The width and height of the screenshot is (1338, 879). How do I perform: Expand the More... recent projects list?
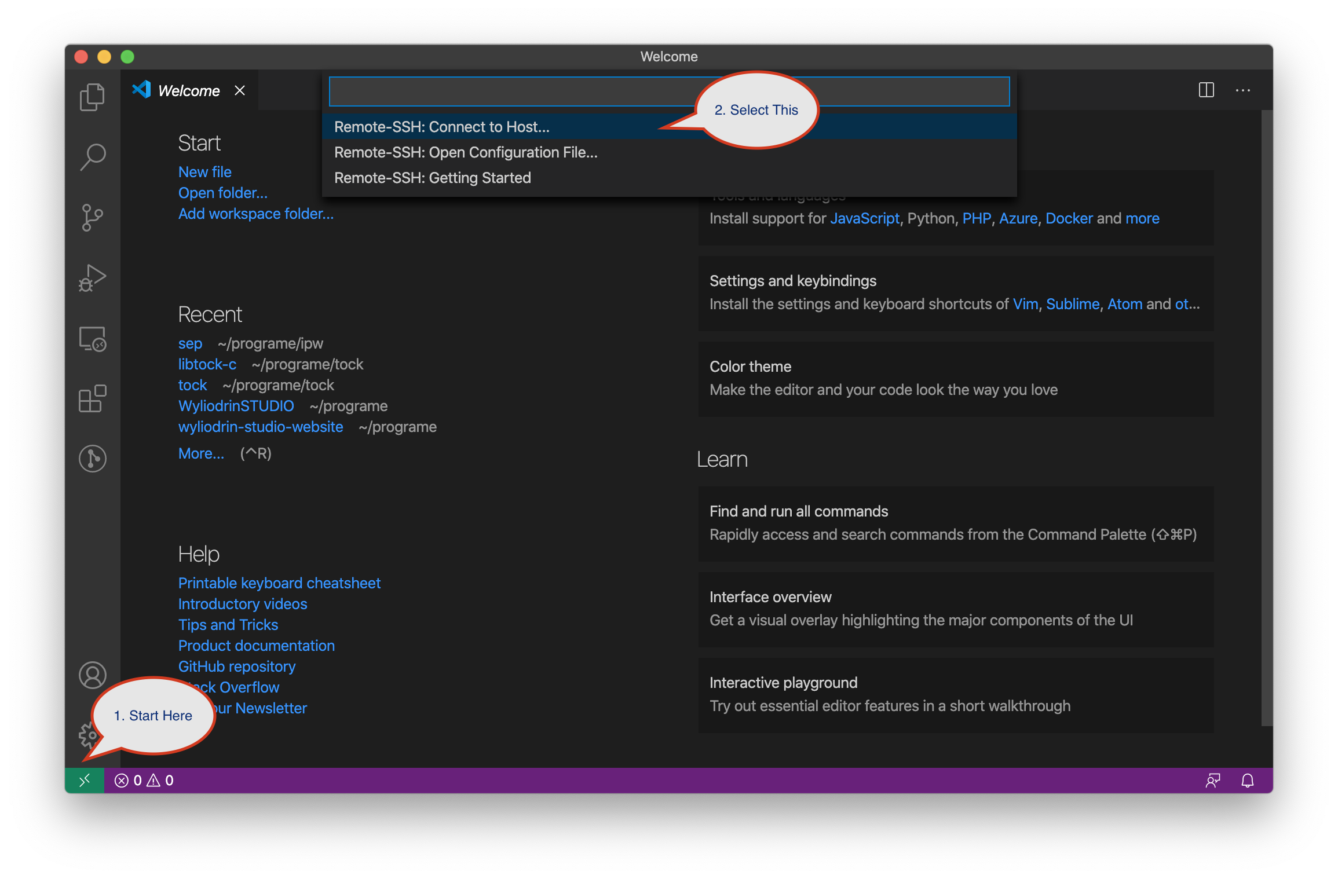[x=201, y=453]
